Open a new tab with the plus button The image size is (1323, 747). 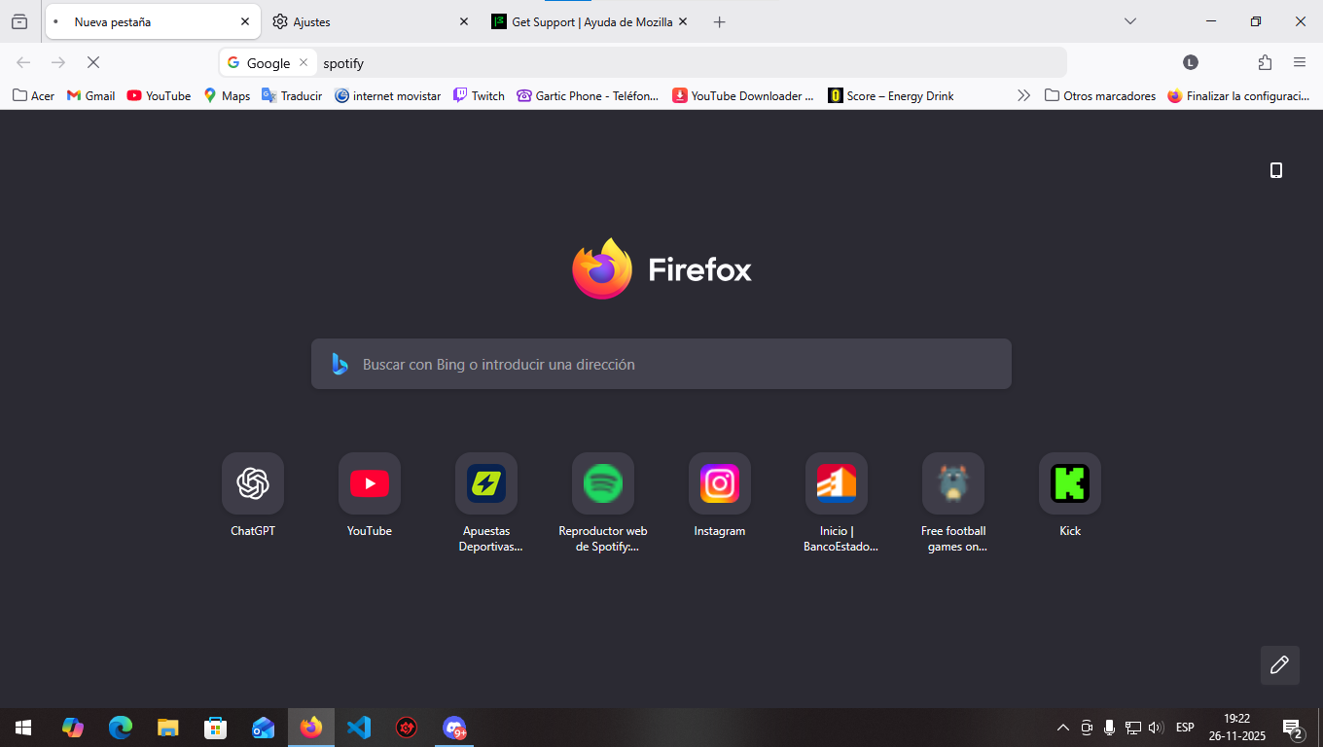[720, 21]
